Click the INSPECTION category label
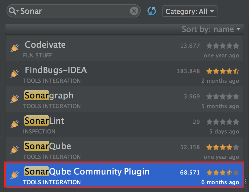 click(x=39, y=132)
